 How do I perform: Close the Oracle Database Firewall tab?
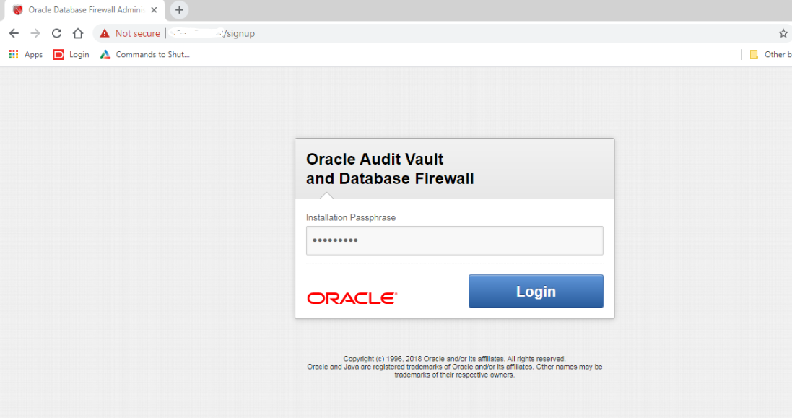pos(154,10)
